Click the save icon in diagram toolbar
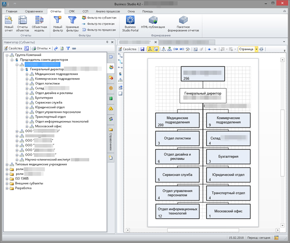290x243 pixels. pyautogui.click(x=142, y=49)
